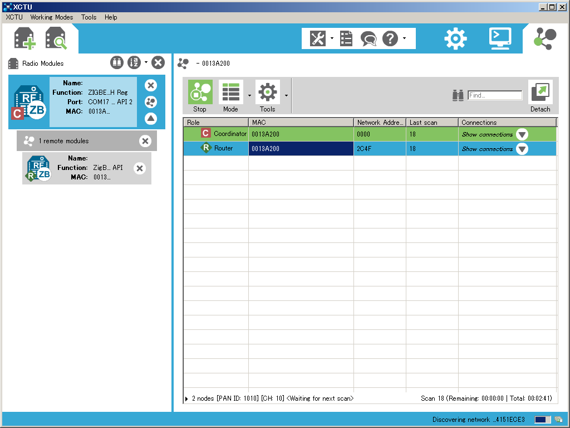Open the Working Modes menu
The image size is (570, 428).
(x=52, y=17)
